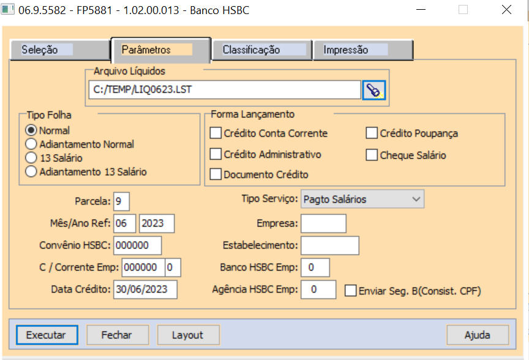Focus the Data Crédito date field

click(145, 289)
